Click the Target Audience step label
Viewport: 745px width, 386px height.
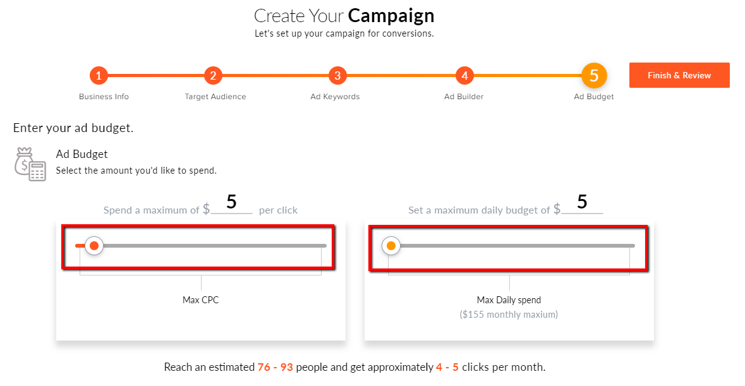point(215,97)
